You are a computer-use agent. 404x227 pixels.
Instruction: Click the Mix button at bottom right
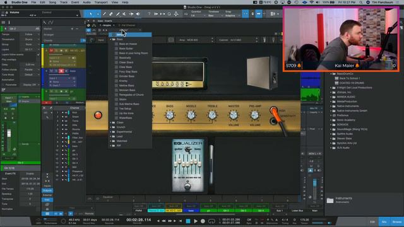click(384, 222)
